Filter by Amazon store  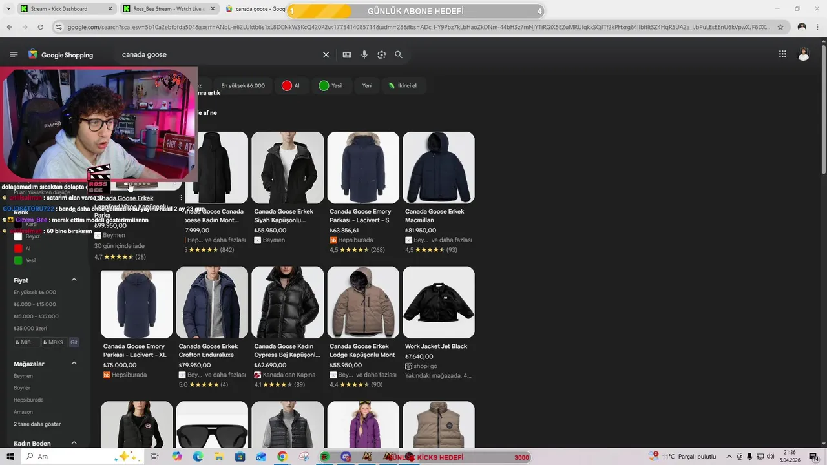(x=23, y=412)
